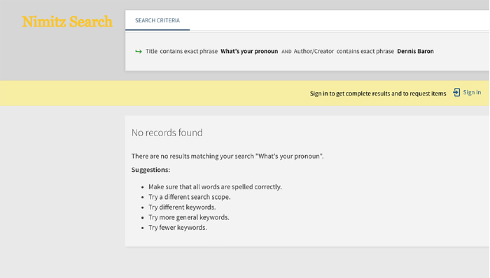Screen dimensions: 490x278
Task: Click the "Try different keywords" suggestion
Action: pos(182,207)
